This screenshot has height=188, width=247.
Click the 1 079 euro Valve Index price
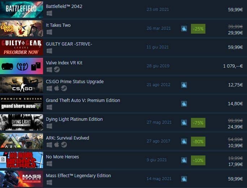point(233,66)
